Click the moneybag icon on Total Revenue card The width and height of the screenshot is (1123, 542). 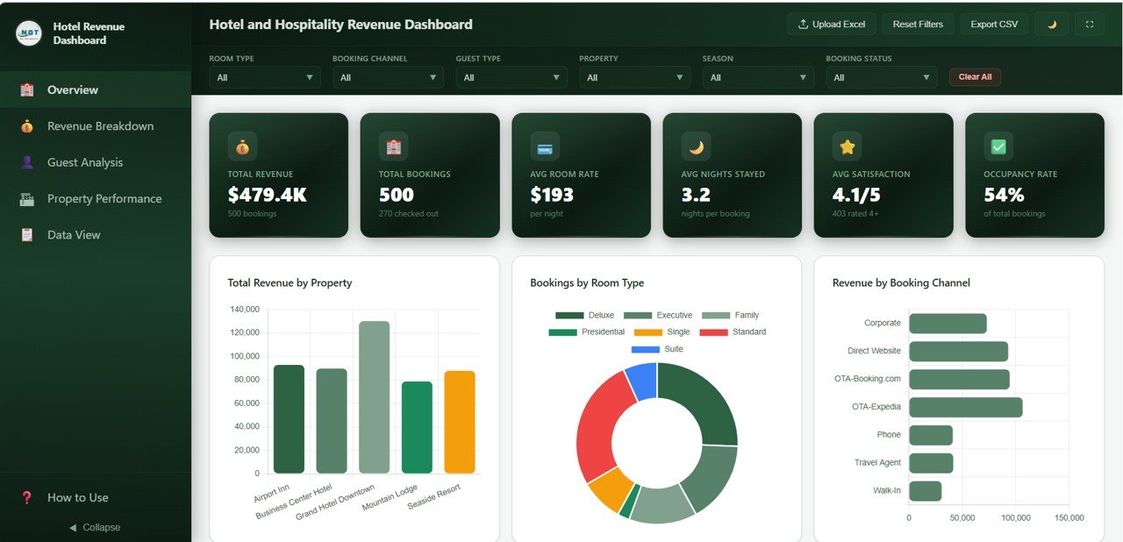[241, 146]
